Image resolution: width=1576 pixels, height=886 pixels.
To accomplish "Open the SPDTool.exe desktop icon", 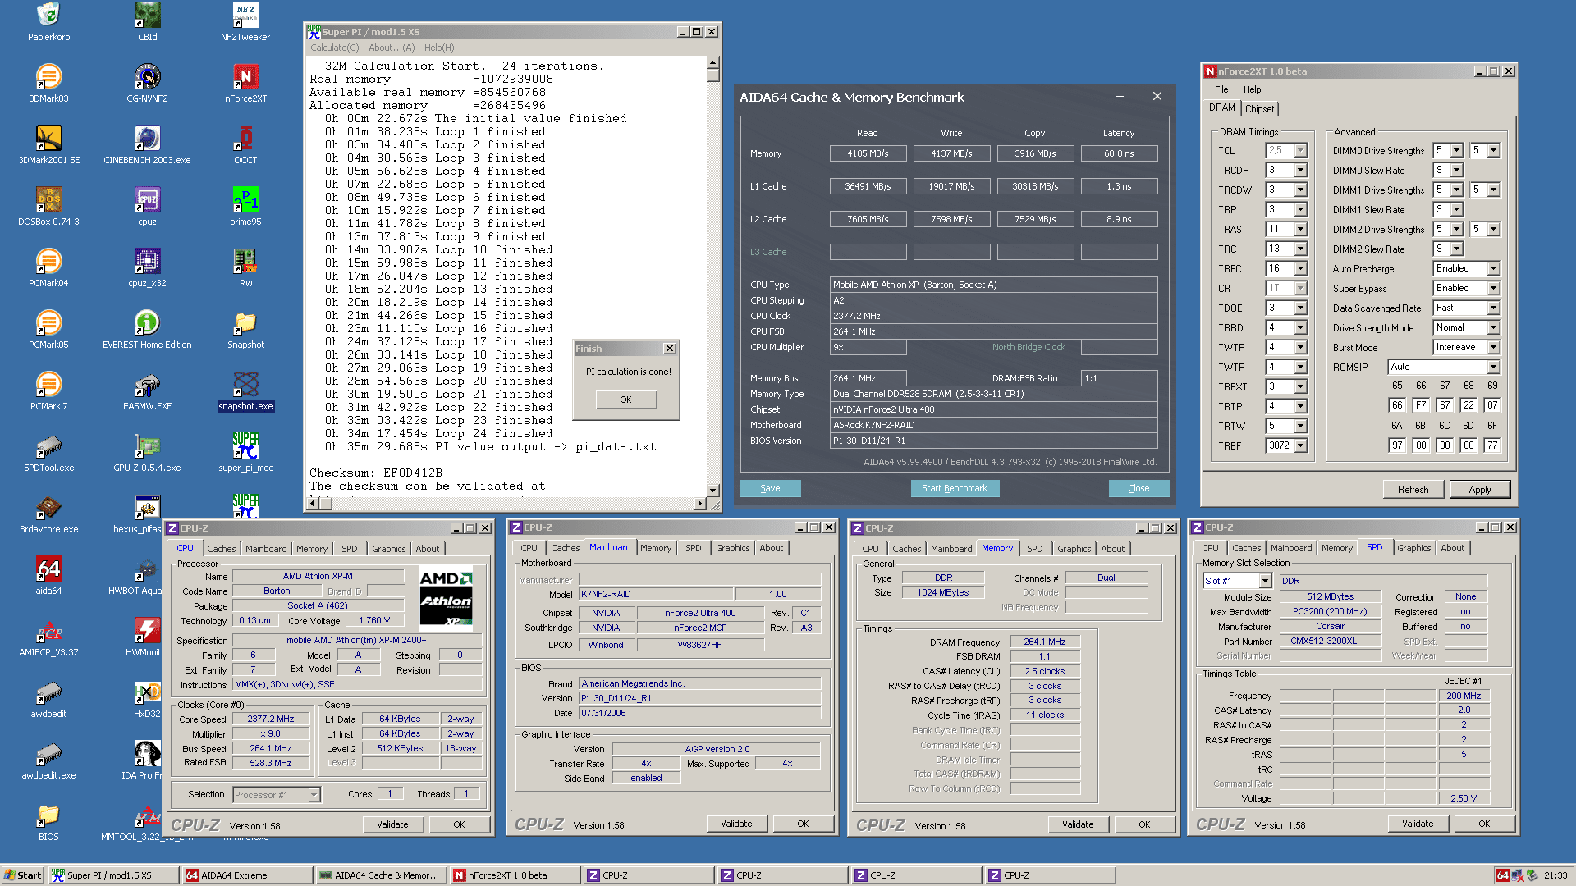I will click(x=48, y=453).
